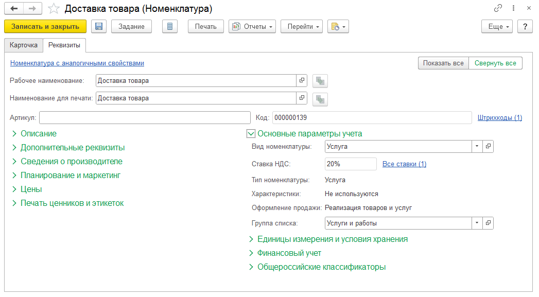Click the save (floppy disk) icon

point(99,27)
